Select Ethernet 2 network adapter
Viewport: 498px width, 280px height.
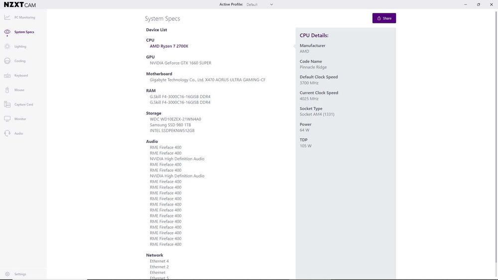(x=159, y=267)
